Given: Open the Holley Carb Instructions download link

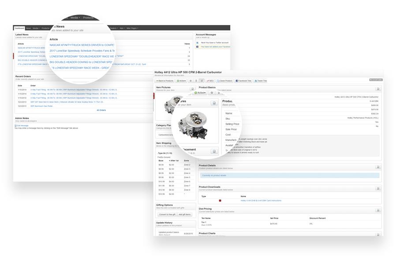Looking at the screenshot, I should 261,201.
